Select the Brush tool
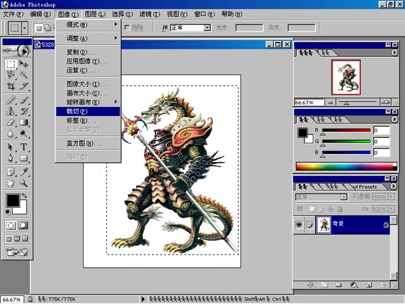The image size is (405, 304). 23,100
